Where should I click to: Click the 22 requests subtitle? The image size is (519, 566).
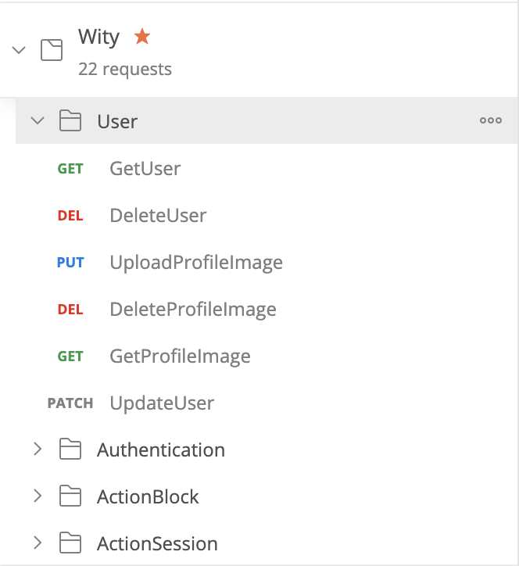[x=125, y=69]
